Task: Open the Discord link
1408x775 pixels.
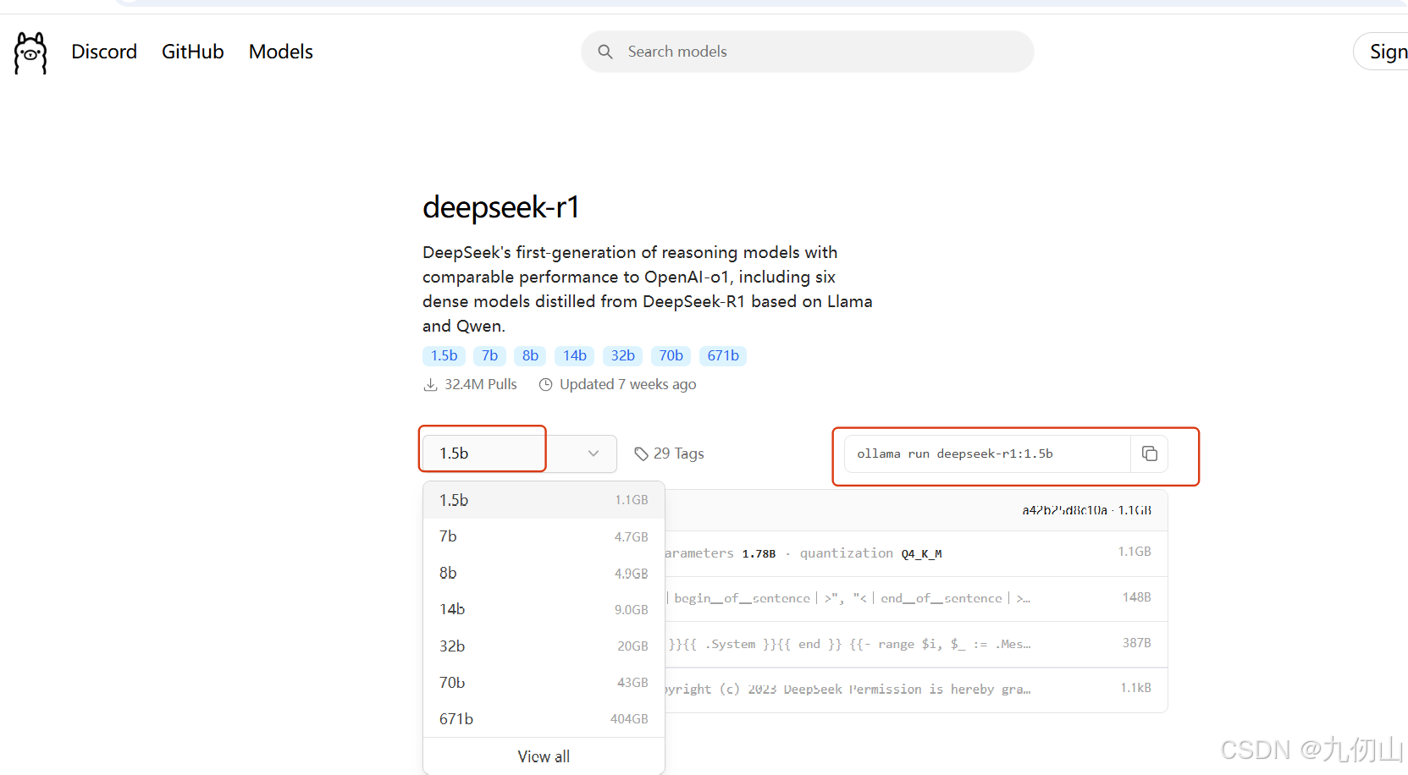Action: click(104, 52)
